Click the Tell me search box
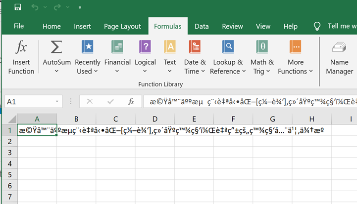357x204 pixels. 342,26
